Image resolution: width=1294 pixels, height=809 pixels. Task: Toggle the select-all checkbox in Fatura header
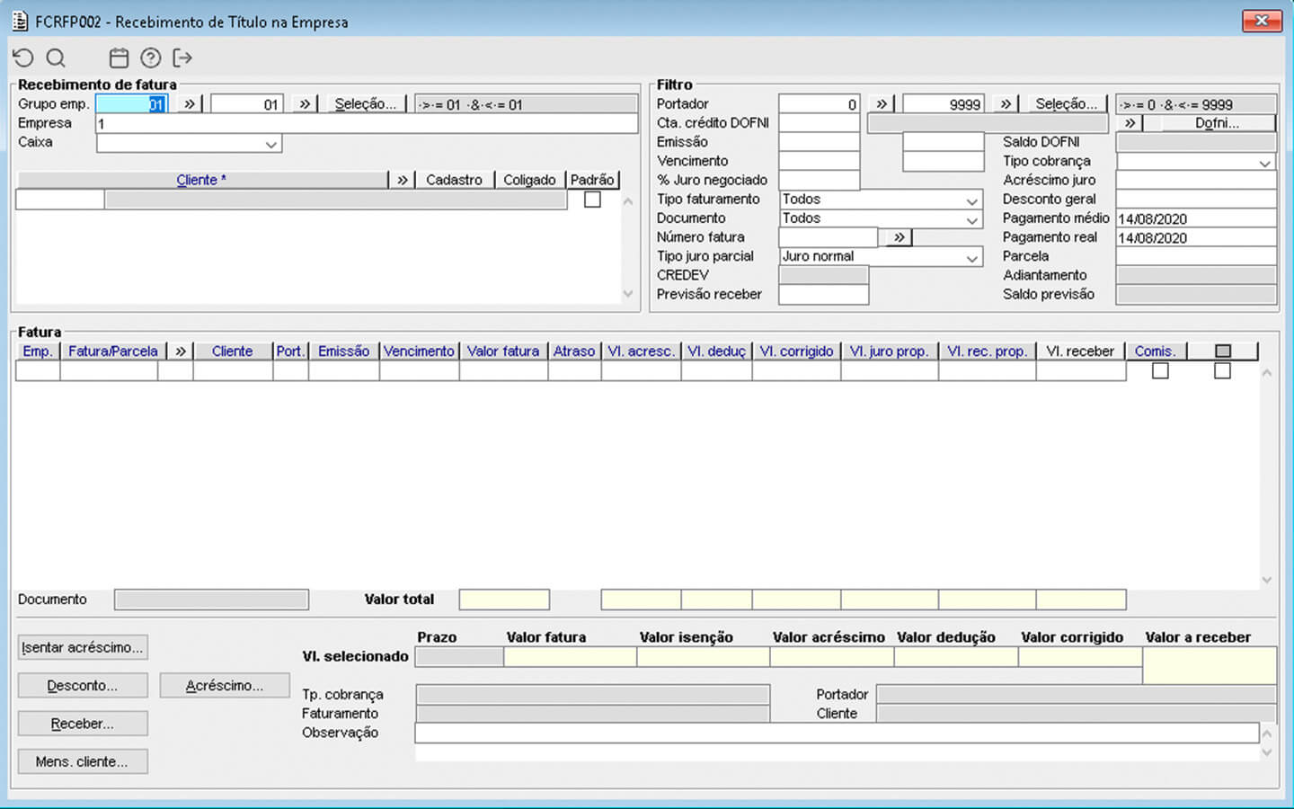(1222, 351)
